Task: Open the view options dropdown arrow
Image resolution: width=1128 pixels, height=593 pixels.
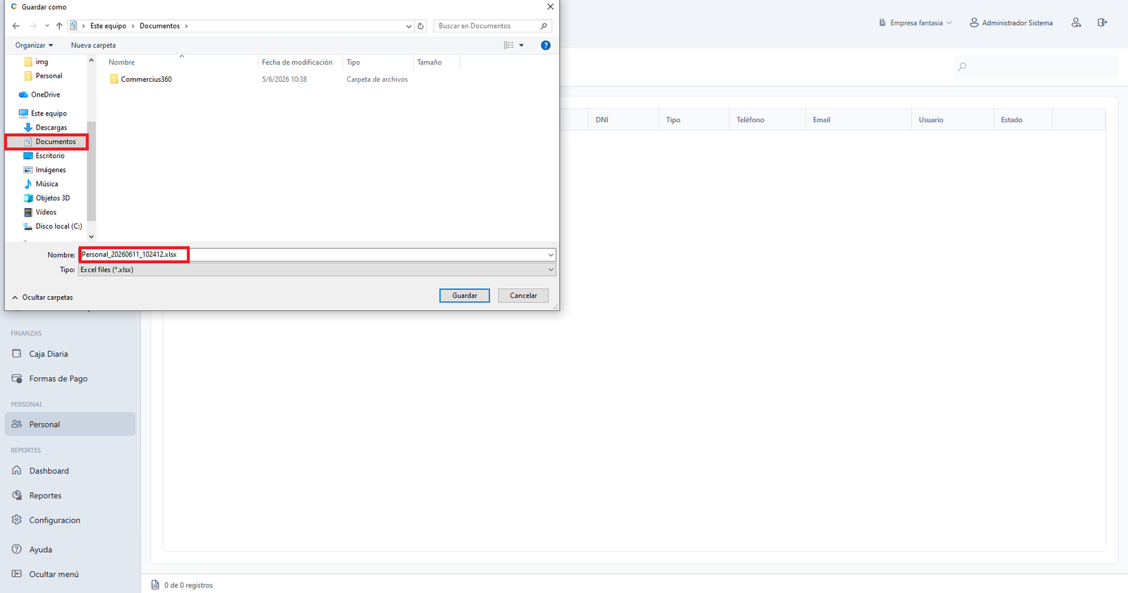Action: 522,45
